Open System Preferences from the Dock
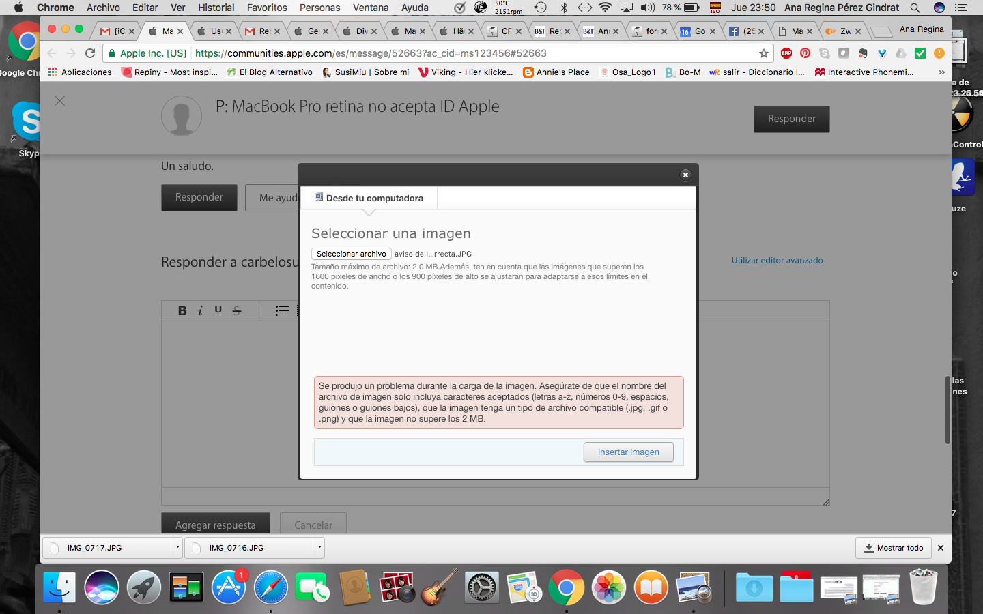 tap(482, 587)
